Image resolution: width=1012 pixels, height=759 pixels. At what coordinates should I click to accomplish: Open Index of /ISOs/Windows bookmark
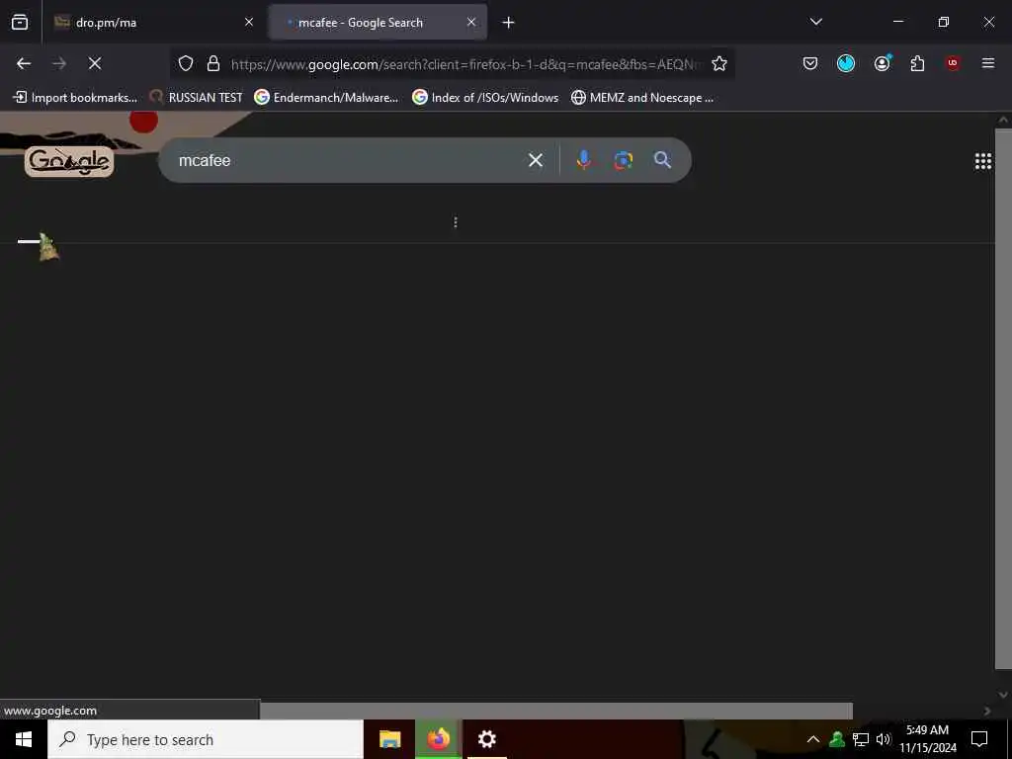coord(486,98)
